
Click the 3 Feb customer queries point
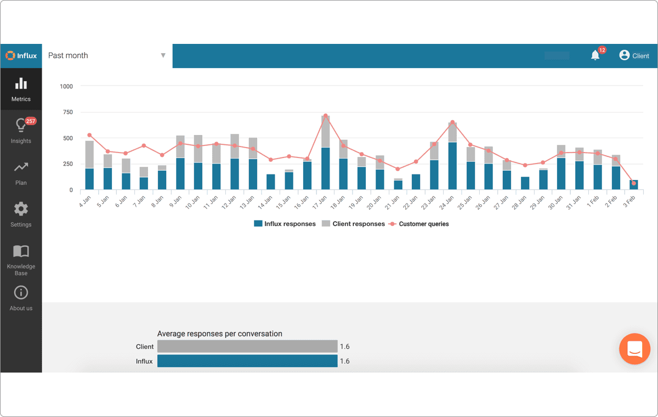point(634,183)
